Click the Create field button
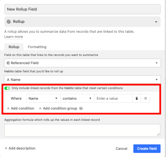166x157 pixels. (x=147, y=148)
